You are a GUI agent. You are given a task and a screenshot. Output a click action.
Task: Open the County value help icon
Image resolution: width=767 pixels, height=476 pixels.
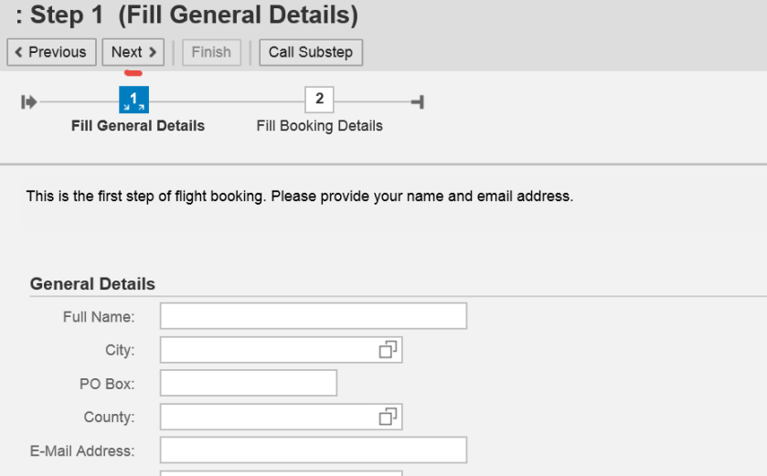pos(388,417)
